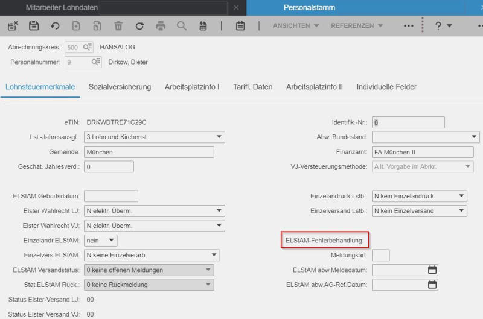The height and width of the screenshot is (319, 483).
Task: Expand the Einzelversand Lstb. dropdown
Action: pyautogui.click(x=461, y=210)
